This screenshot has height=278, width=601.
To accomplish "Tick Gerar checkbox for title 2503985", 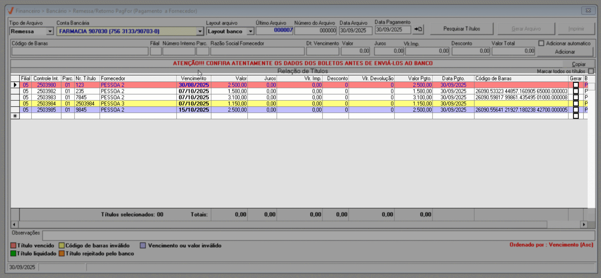I will (x=576, y=110).
